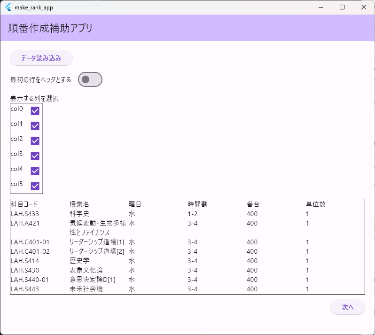Uncheck the col4 checkbox
Image resolution: width=375 pixels, height=335 pixels.
point(35,171)
